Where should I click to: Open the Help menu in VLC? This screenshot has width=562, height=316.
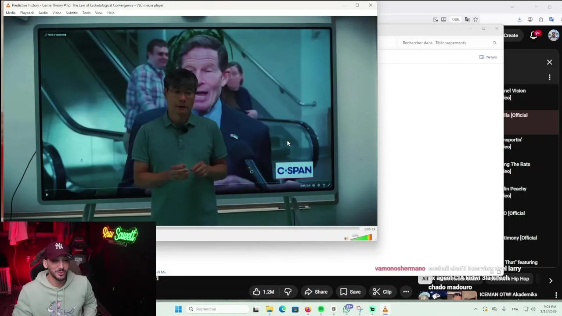tap(111, 13)
